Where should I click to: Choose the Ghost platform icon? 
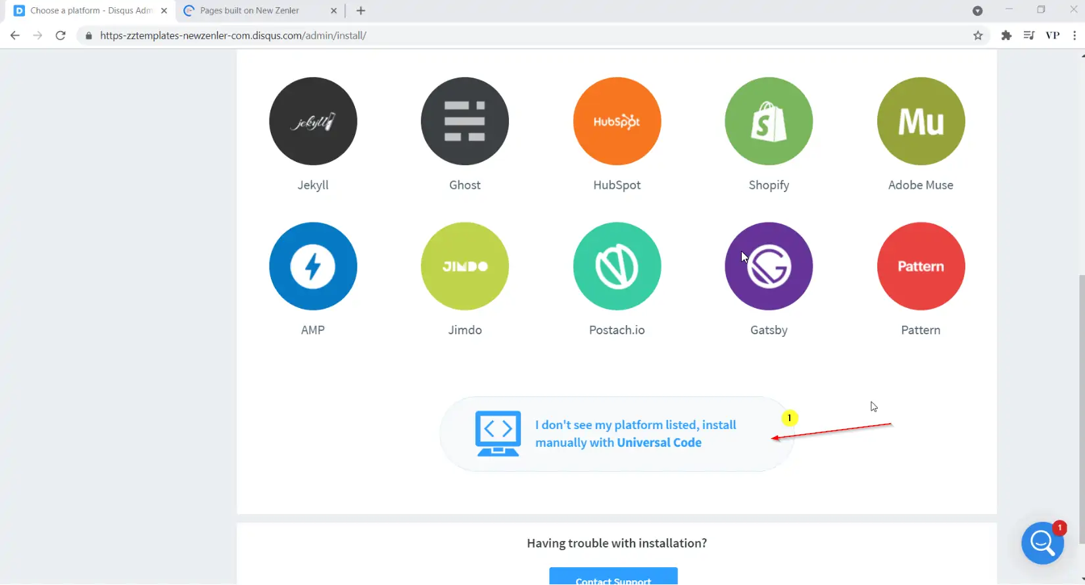coord(465,121)
